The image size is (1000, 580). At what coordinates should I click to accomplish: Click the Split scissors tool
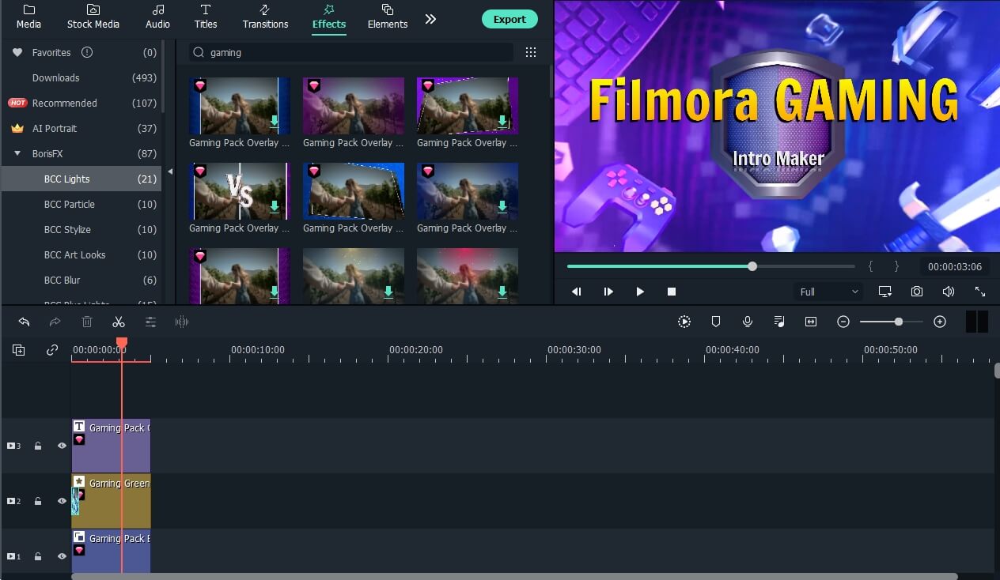tap(119, 322)
